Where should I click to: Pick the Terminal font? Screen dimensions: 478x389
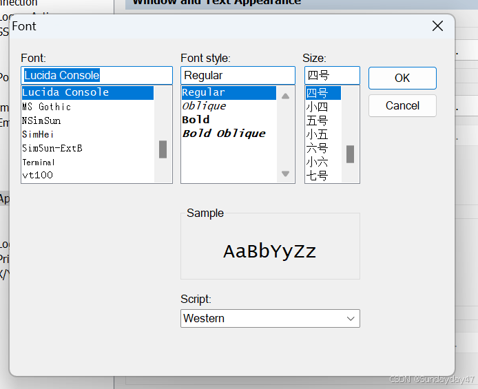(39, 162)
